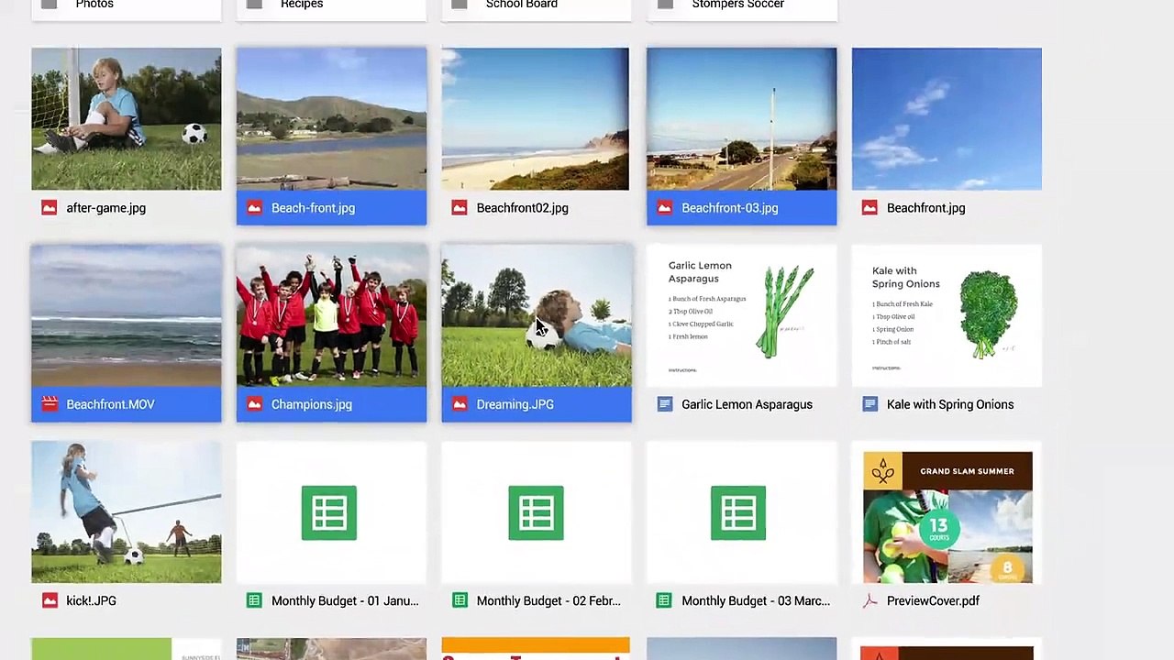
Task: Click the Beachfront.jpg file name
Action: tap(925, 208)
